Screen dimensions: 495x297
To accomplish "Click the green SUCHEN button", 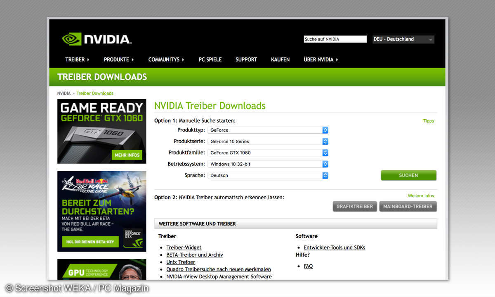I will 408,175.
